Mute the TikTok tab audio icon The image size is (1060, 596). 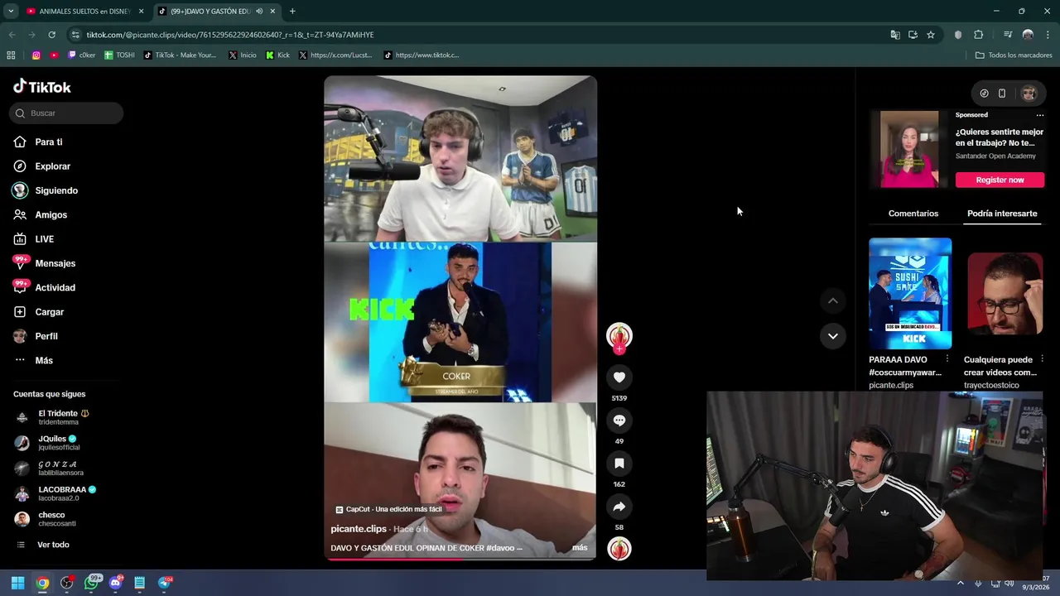pyautogui.click(x=259, y=12)
